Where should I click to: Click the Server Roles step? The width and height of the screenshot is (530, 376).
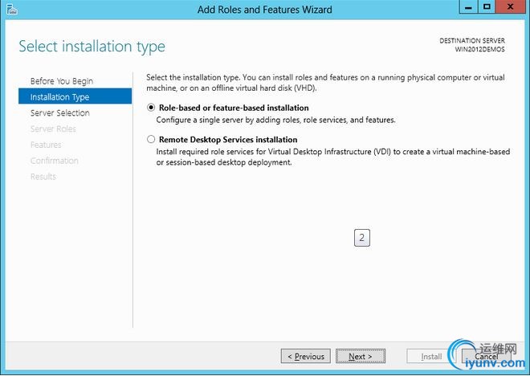tap(53, 129)
